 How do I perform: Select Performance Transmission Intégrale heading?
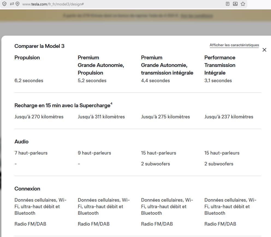tap(220, 65)
